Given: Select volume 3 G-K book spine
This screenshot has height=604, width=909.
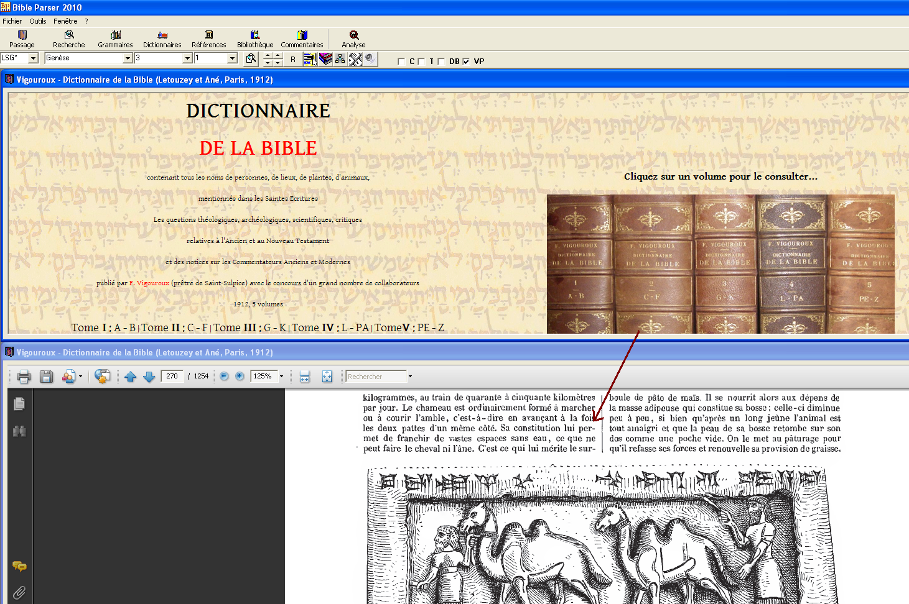Looking at the screenshot, I should 725,264.
